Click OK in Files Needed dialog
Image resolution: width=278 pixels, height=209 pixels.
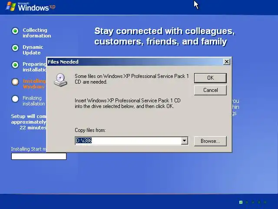coord(210,78)
